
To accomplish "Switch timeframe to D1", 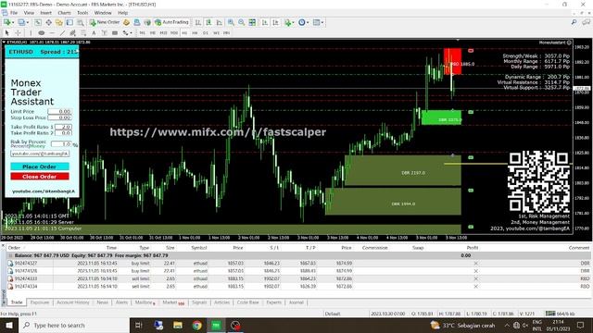I will (x=206, y=33).
